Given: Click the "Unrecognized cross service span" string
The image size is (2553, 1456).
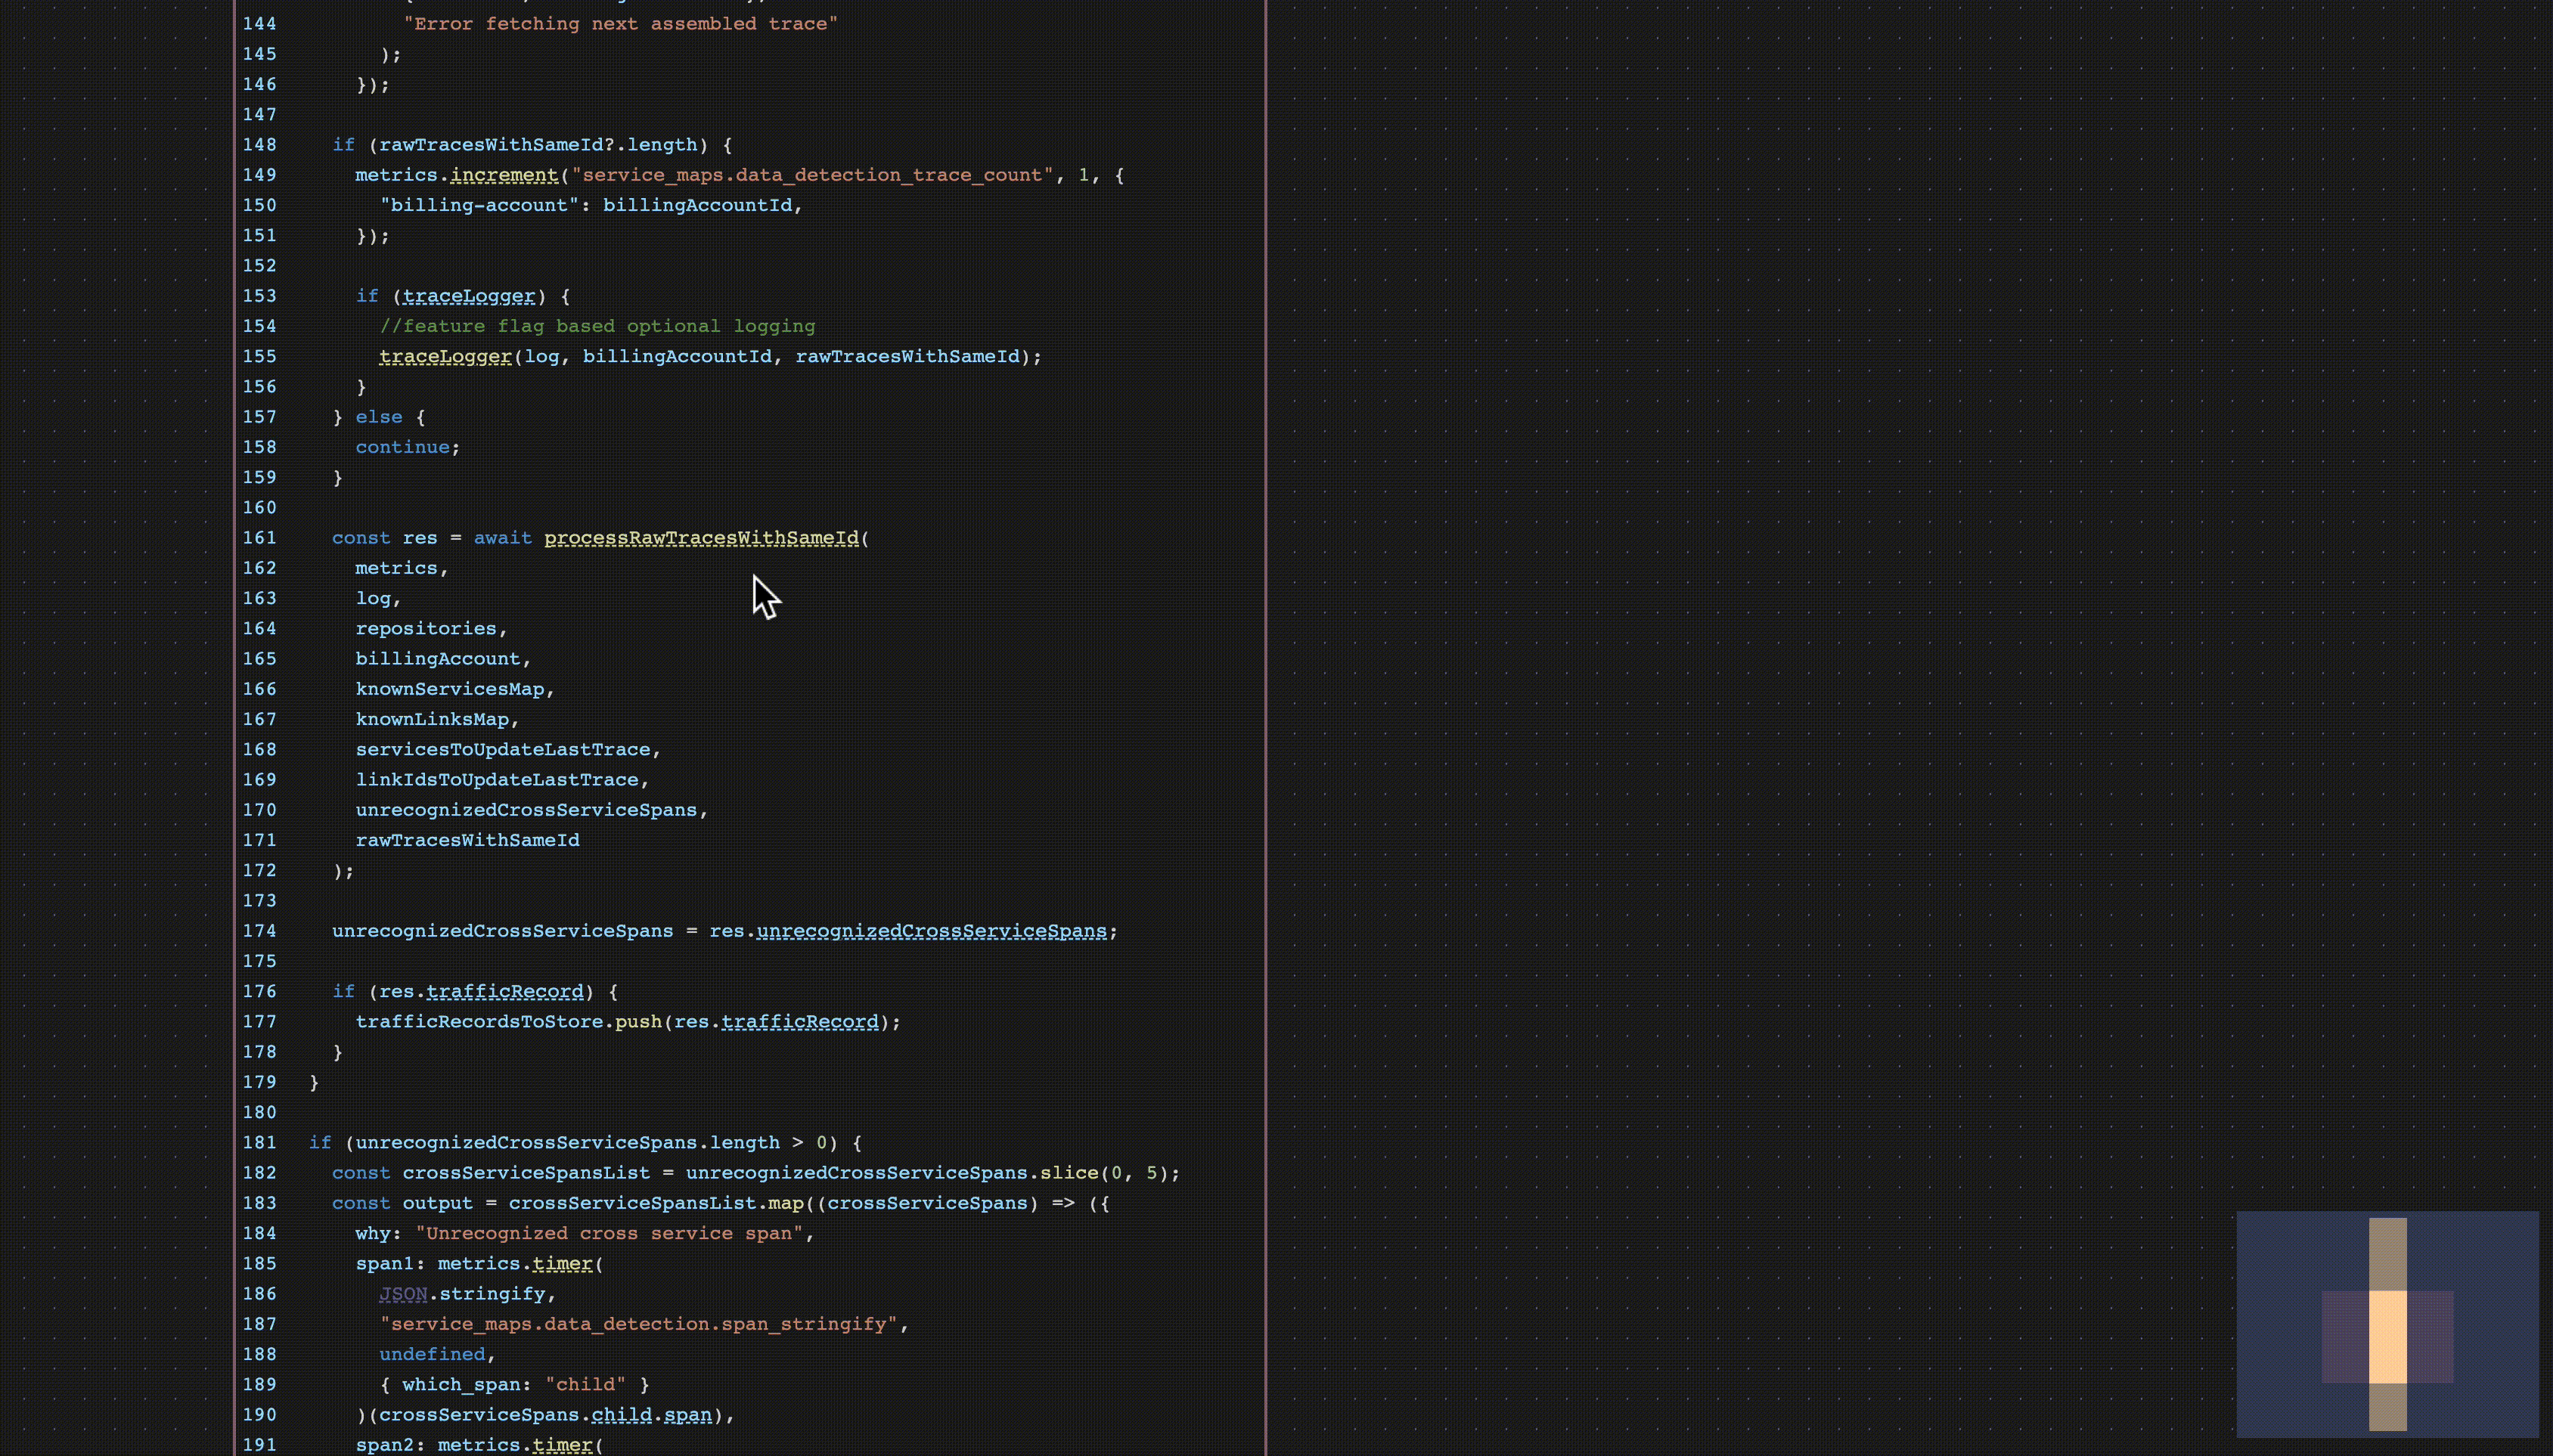Looking at the screenshot, I should tap(609, 1233).
